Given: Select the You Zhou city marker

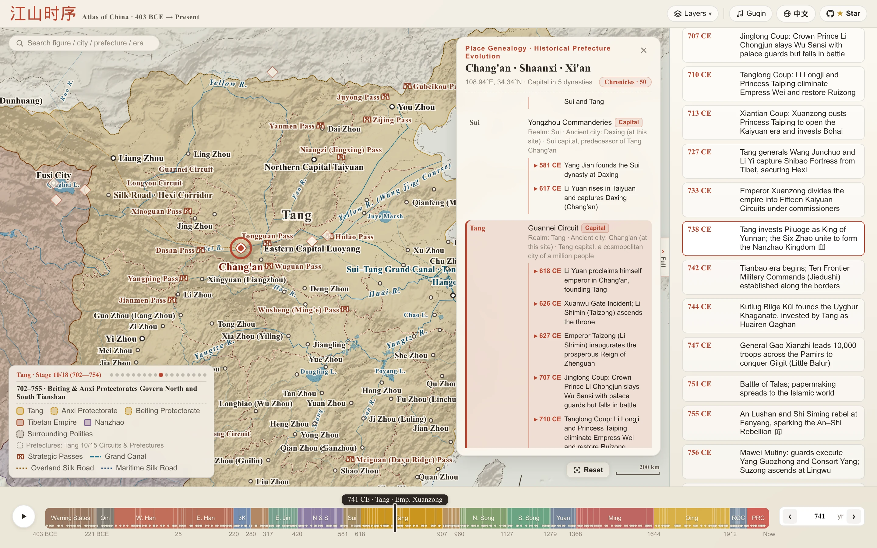Looking at the screenshot, I should pyautogui.click(x=392, y=107).
